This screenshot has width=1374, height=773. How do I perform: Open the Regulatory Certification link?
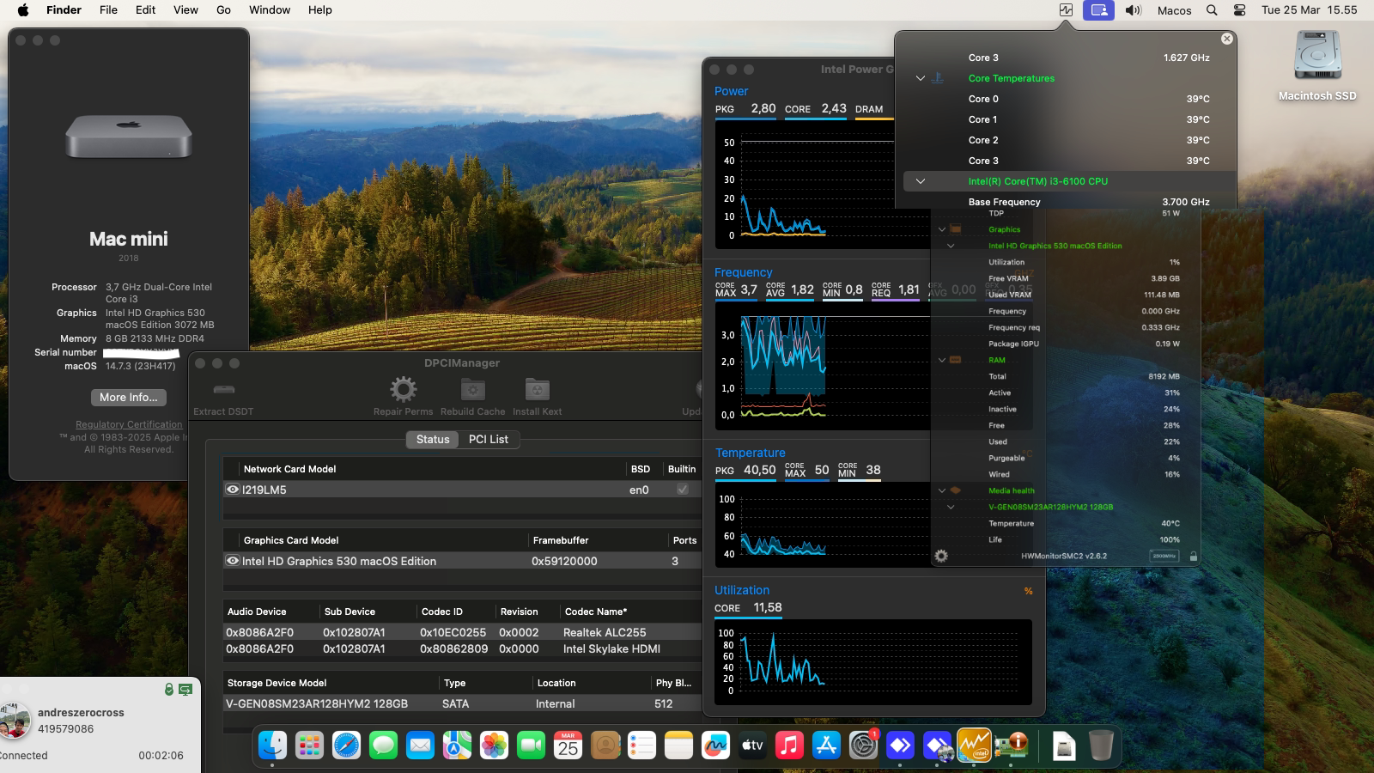128,423
